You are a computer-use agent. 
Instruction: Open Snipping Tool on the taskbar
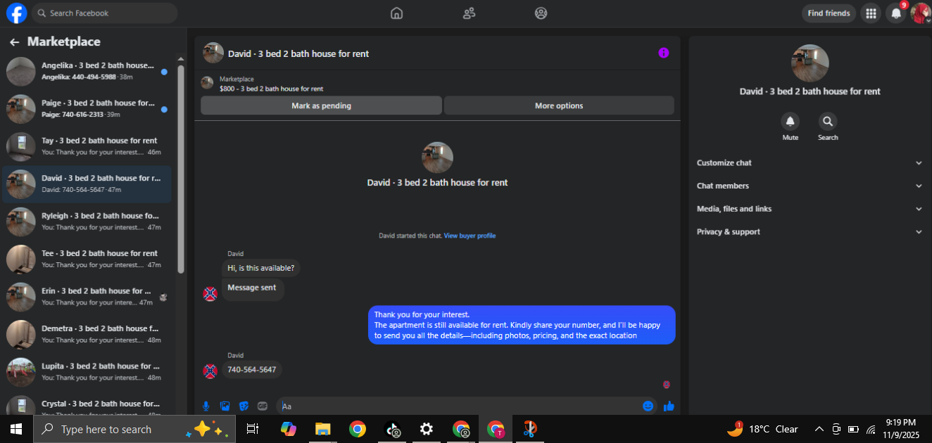click(529, 429)
